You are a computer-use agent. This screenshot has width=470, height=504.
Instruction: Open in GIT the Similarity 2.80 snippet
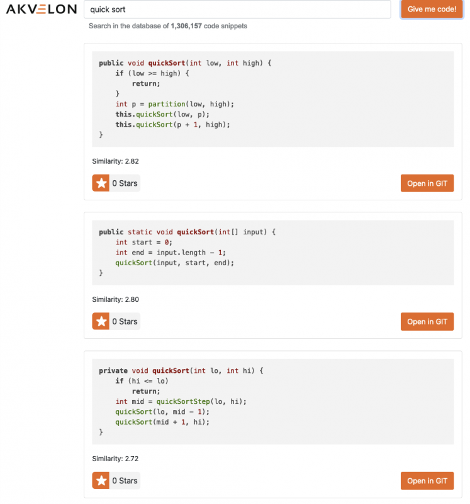[x=427, y=321]
